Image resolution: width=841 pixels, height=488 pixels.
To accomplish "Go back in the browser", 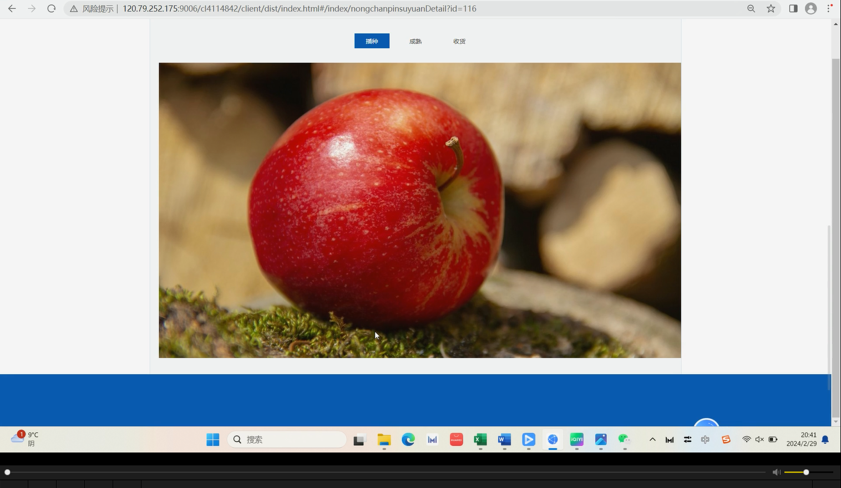I will tap(12, 9).
